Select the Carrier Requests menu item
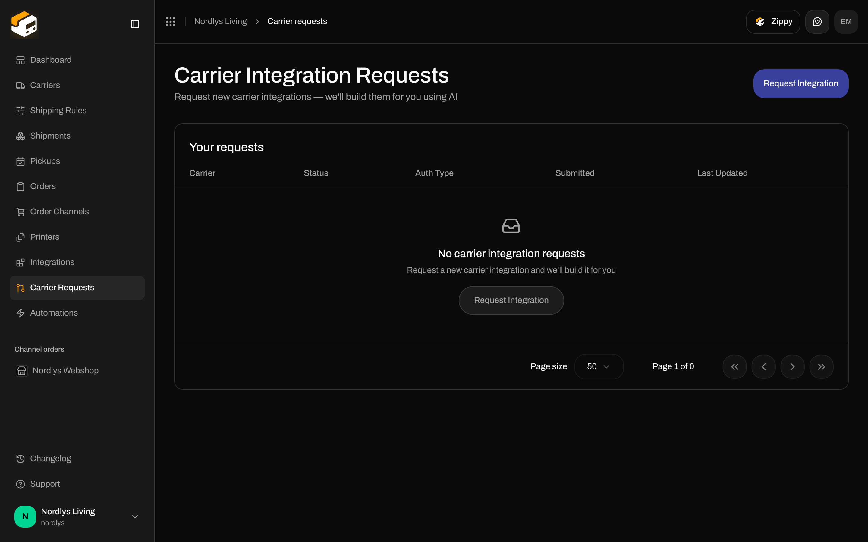The image size is (868, 542). [x=77, y=288]
